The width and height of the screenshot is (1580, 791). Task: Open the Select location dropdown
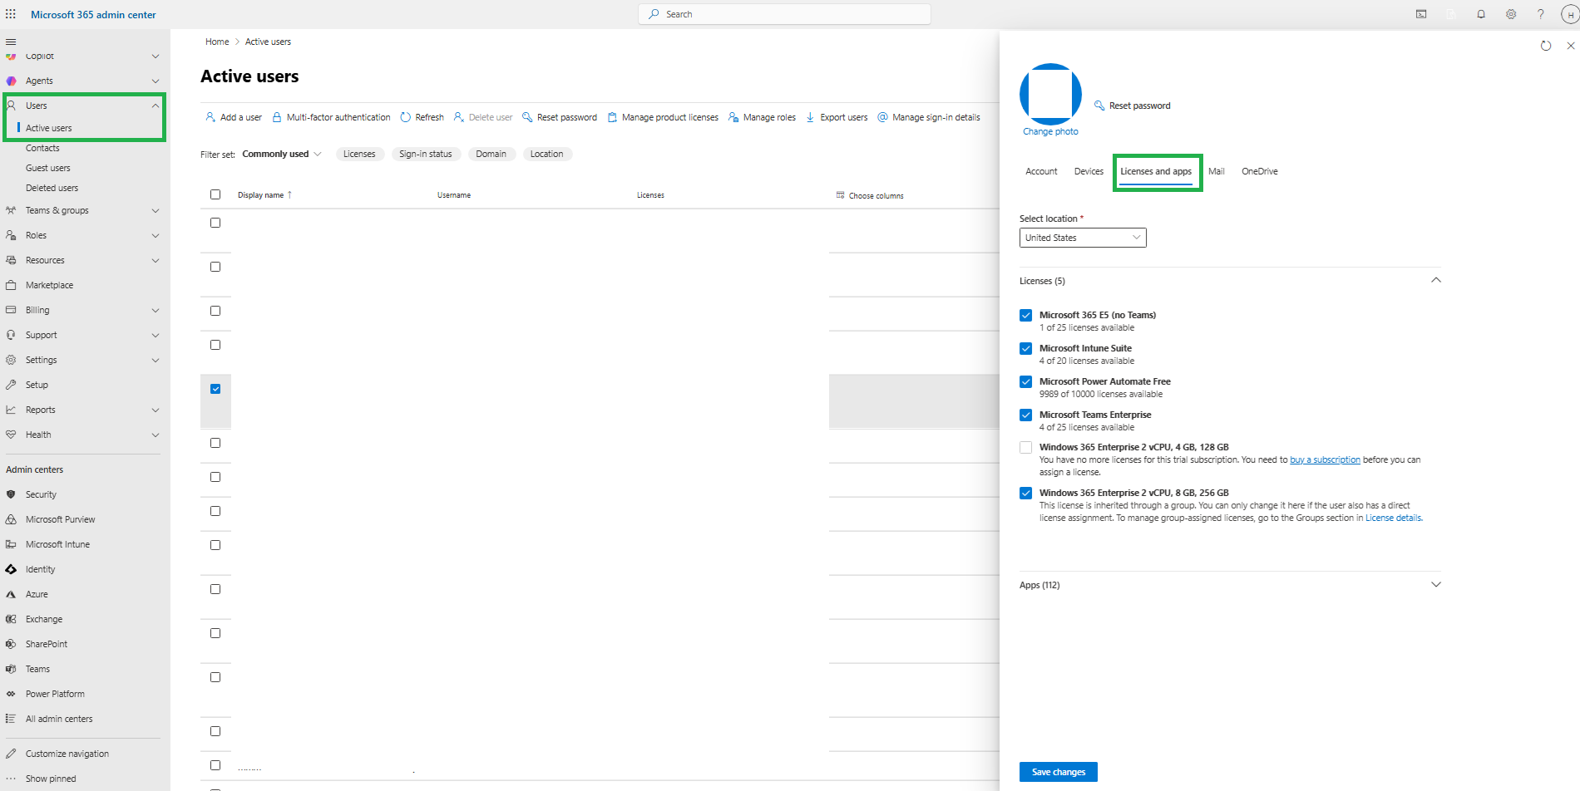[1083, 238]
